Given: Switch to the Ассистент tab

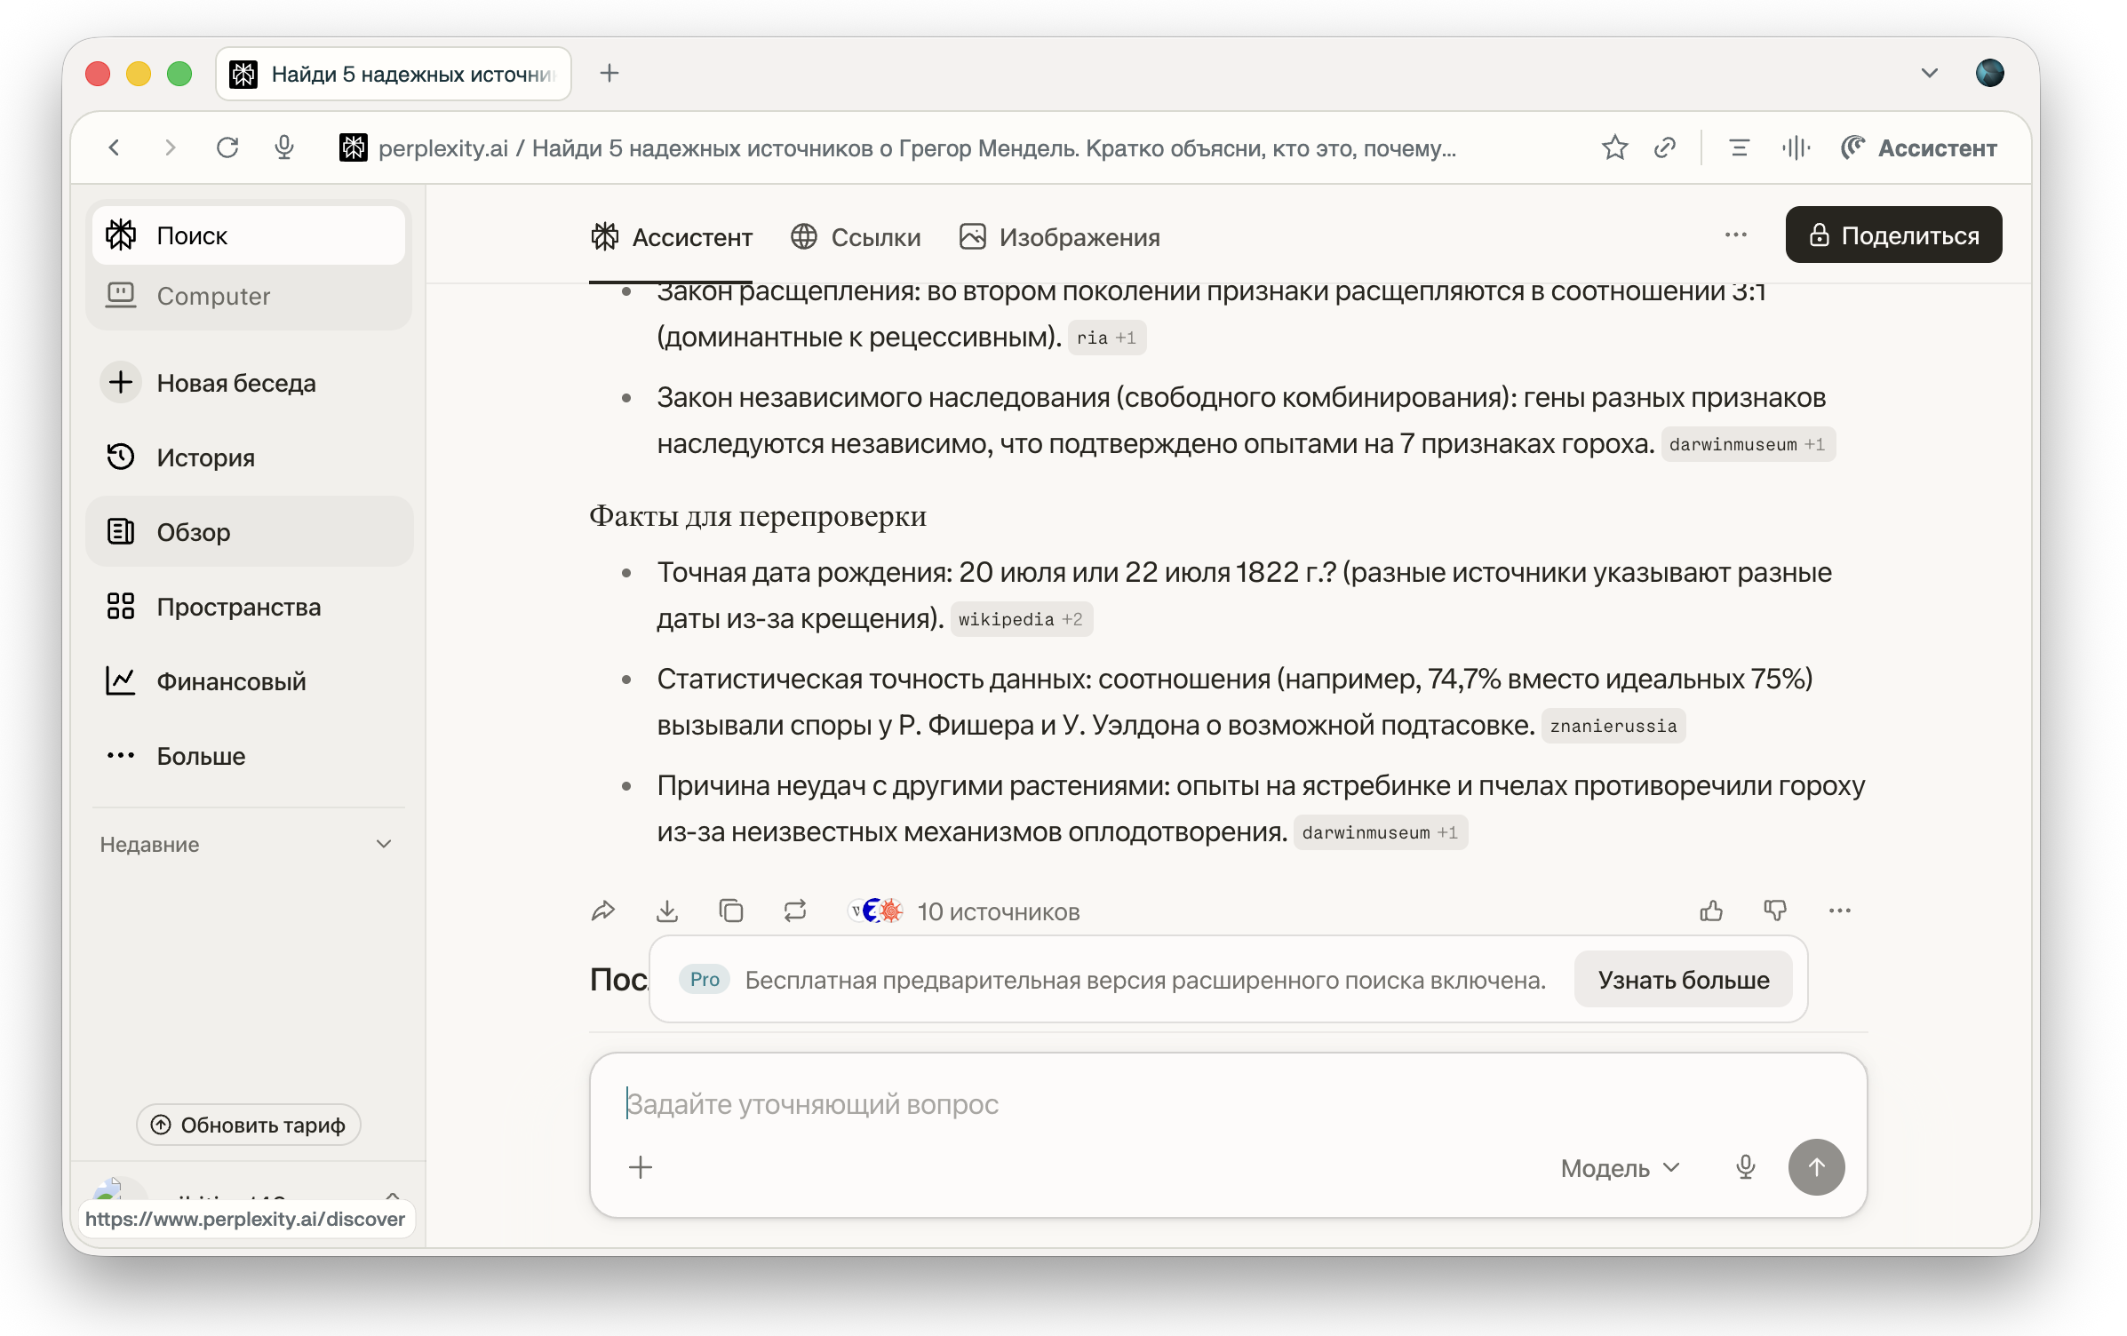Looking at the screenshot, I should (671, 237).
